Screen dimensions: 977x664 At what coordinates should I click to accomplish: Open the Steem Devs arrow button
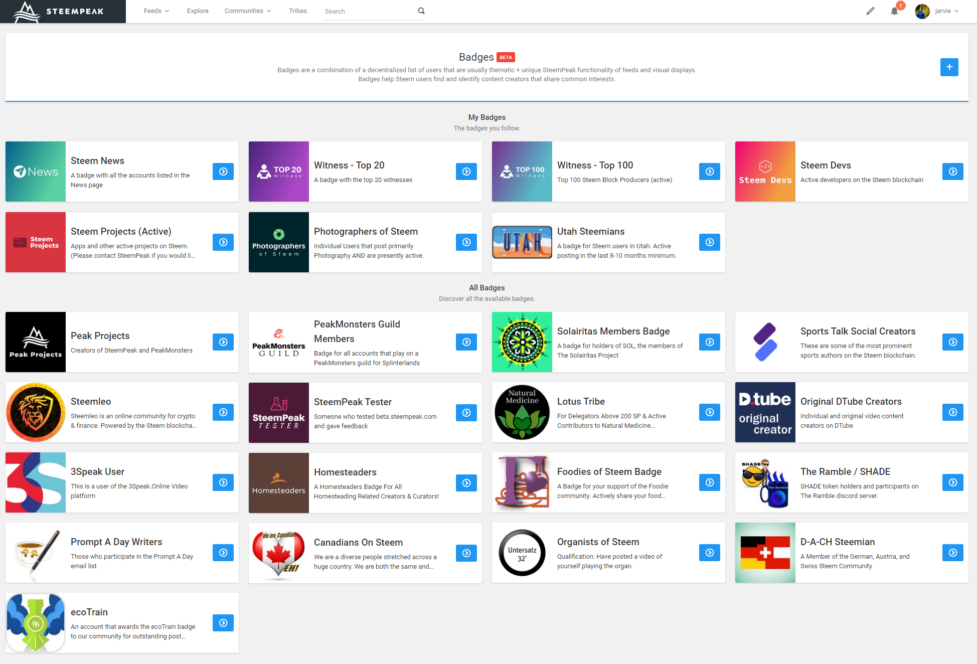click(953, 172)
